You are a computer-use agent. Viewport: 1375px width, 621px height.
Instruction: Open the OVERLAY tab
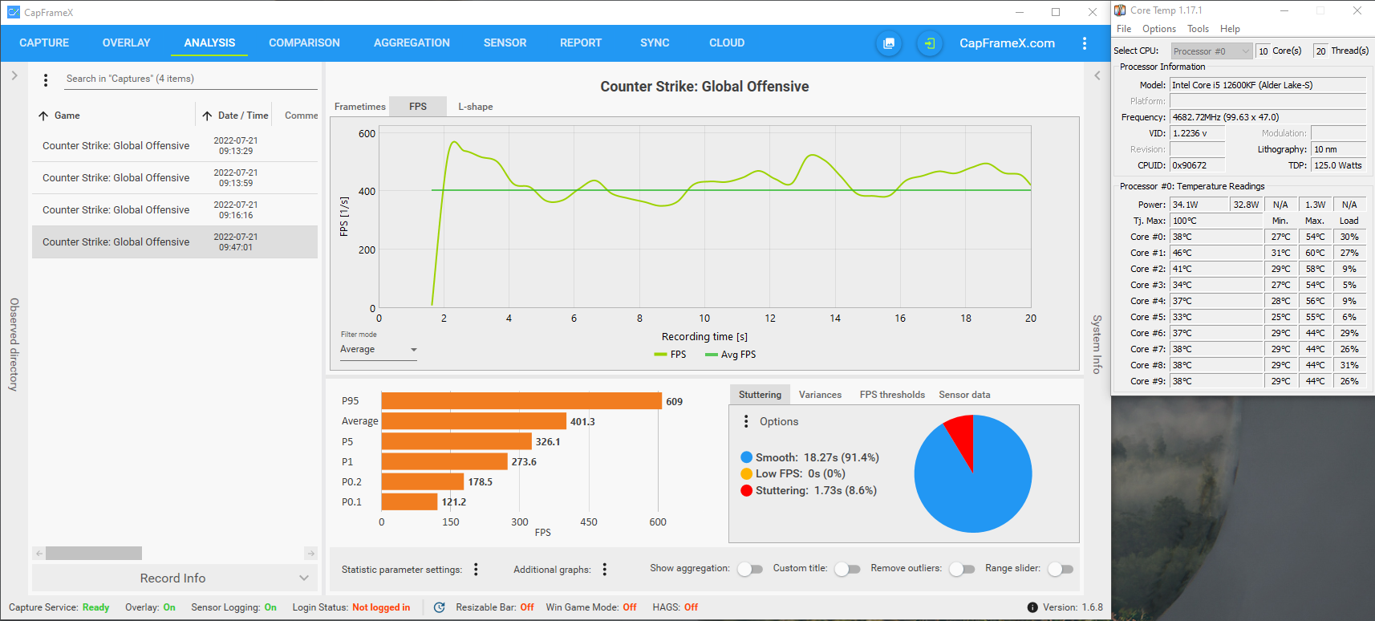(126, 43)
